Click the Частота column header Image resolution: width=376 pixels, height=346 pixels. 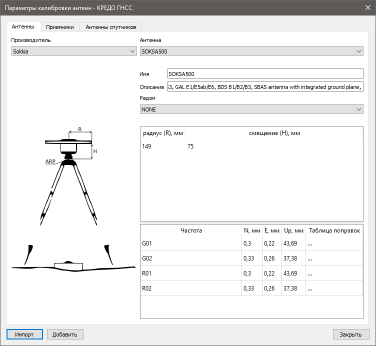pyautogui.click(x=191, y=230)
